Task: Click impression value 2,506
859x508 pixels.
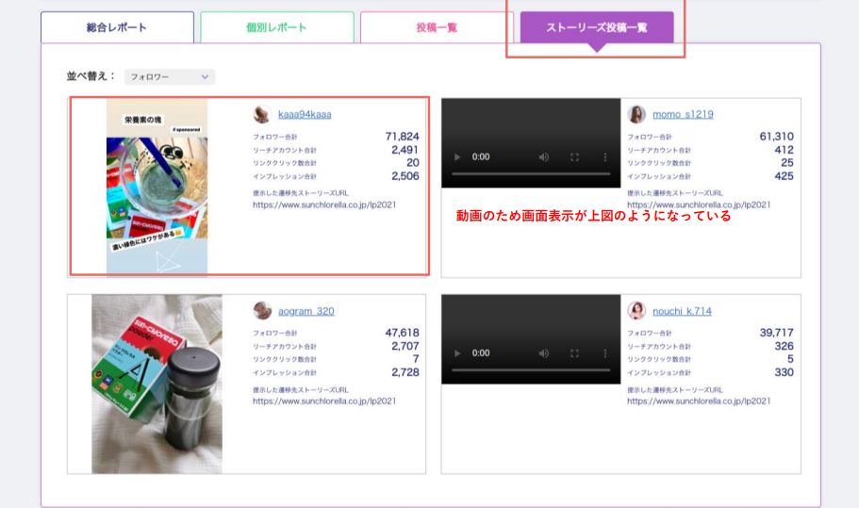Action: (405, 176)
